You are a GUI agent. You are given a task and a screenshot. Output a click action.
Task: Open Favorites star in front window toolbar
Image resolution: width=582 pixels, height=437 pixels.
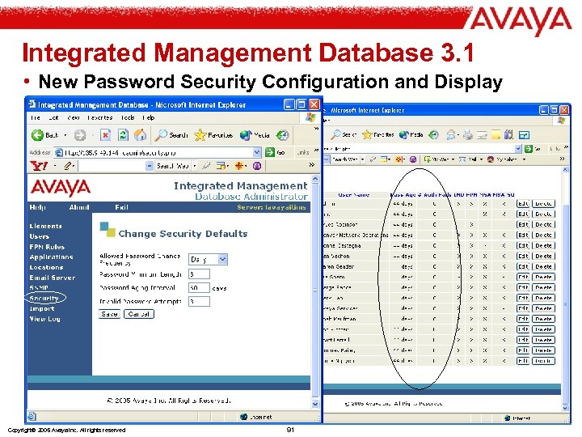point(213,135)
